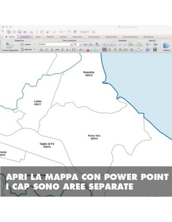Screen dimensions: 172x222
Task: Select the Taglio di Po 45019 label
Action: click(47, 145)
